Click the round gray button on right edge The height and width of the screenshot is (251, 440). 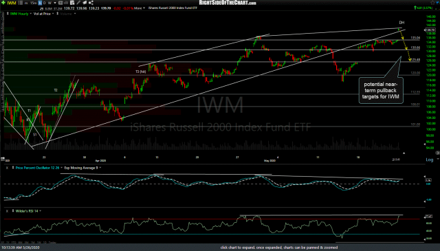coord(437,153)
